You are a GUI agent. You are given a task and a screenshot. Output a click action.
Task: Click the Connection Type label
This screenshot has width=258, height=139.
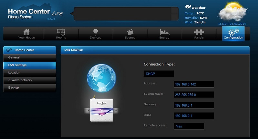pyautogui.click(x=159, y=64)
